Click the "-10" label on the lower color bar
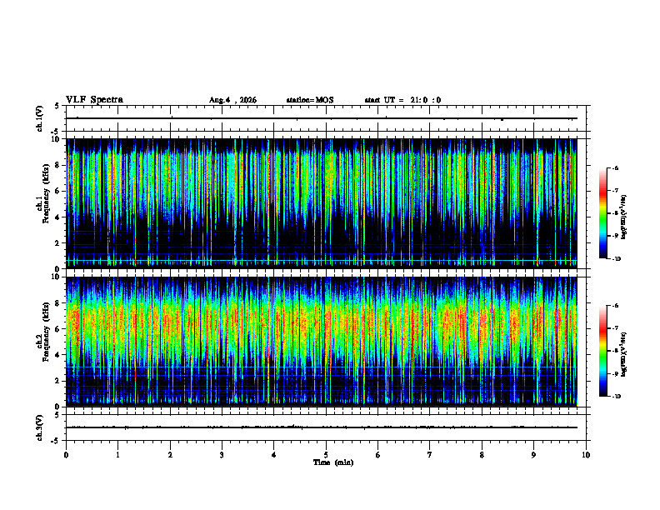The image size is (660, 510). [x=616, y=397]
